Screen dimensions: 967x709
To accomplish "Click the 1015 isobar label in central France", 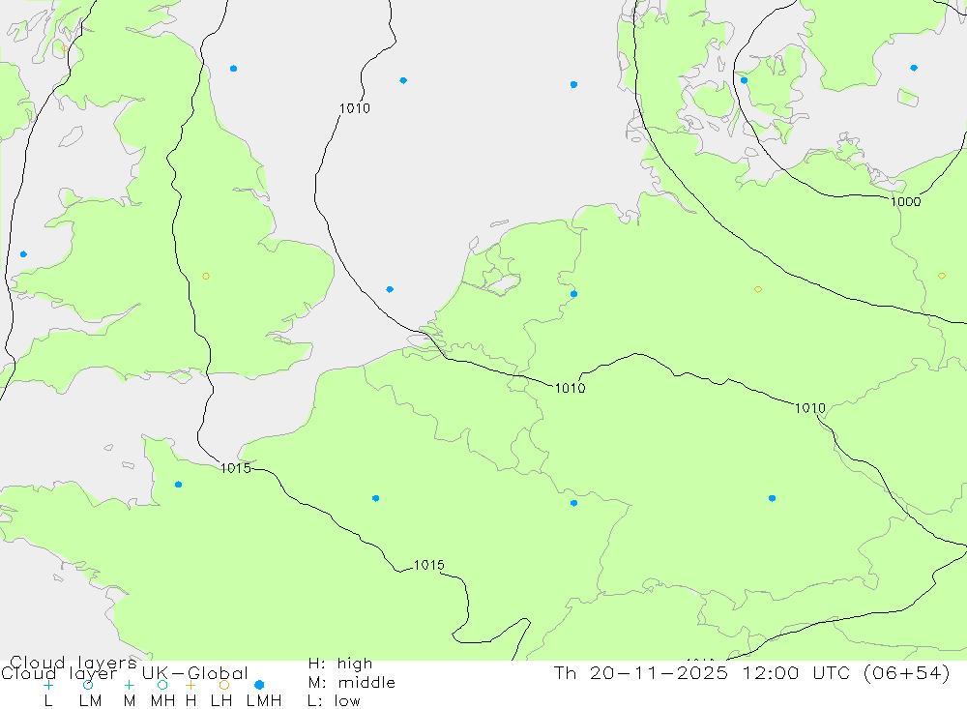I will (x=428, y=565).
